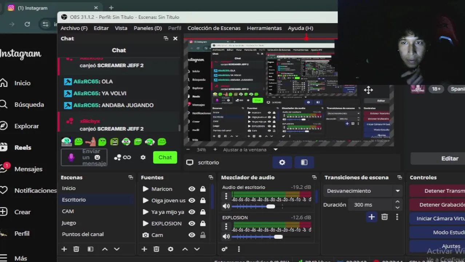Pop out Mezclador de audio dock

pyautogui.click(x=314, y=177)
